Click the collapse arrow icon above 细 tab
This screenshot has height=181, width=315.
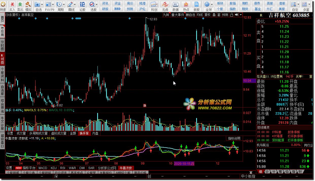coord(251,172)
